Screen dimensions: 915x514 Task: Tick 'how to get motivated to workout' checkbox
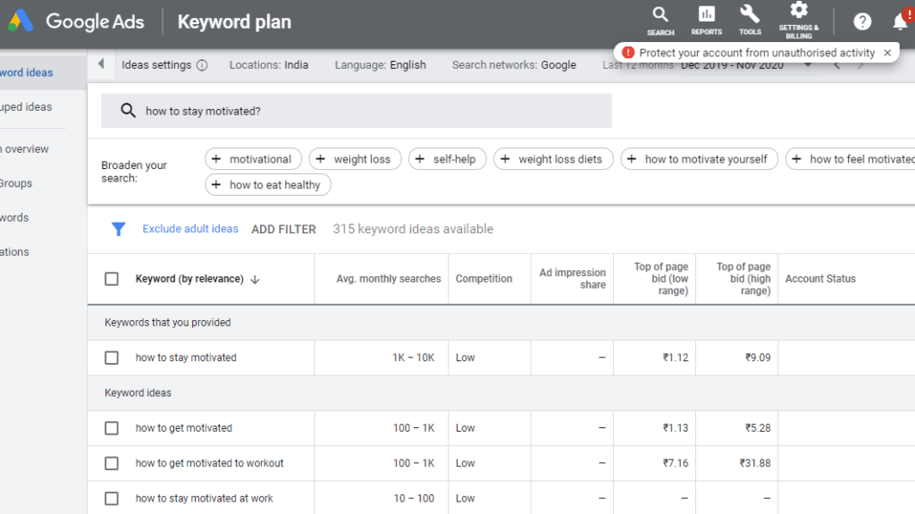click(x=112, y=463)
